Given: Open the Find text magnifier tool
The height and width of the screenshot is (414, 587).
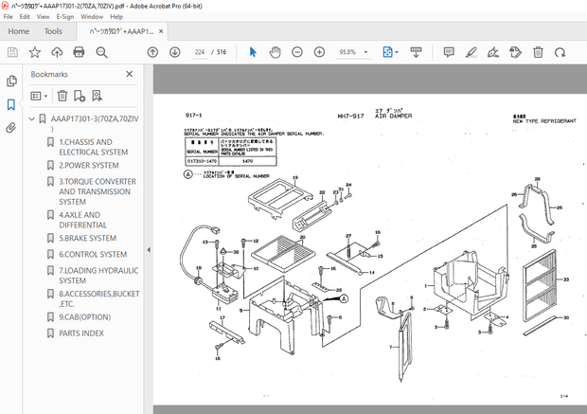Looking at the screenshot, I should tap(101, 52).
